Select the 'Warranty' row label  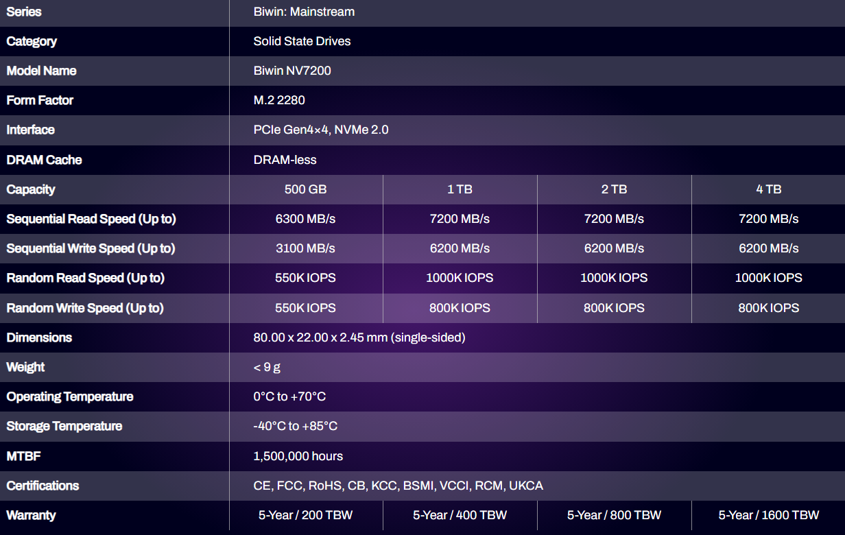click(31, 515)
